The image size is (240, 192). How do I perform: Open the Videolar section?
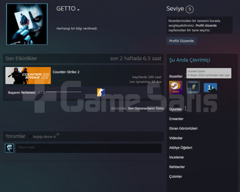[x=176, y=138]
